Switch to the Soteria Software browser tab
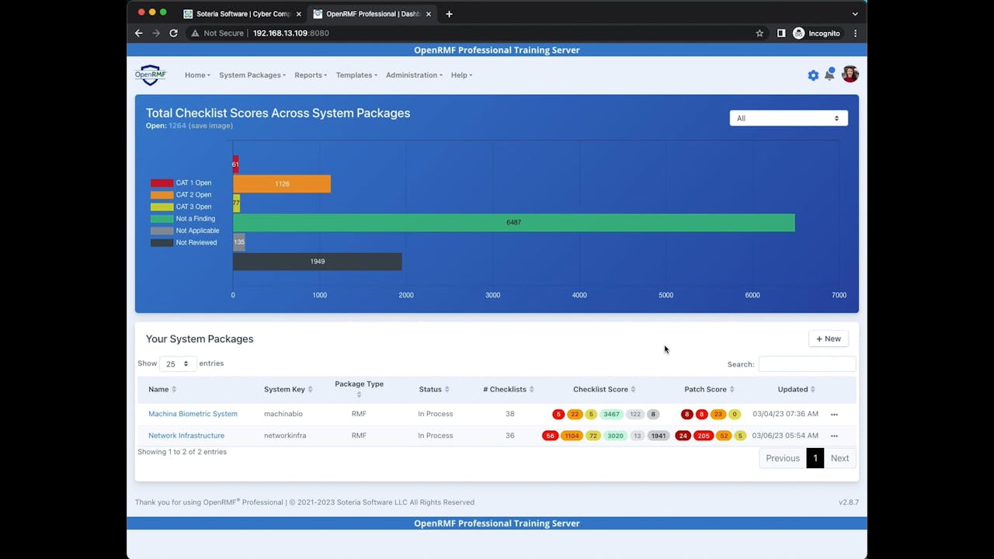 (241, 13)
